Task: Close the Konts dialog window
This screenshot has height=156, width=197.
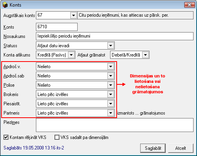Action: tap(189, 5)
